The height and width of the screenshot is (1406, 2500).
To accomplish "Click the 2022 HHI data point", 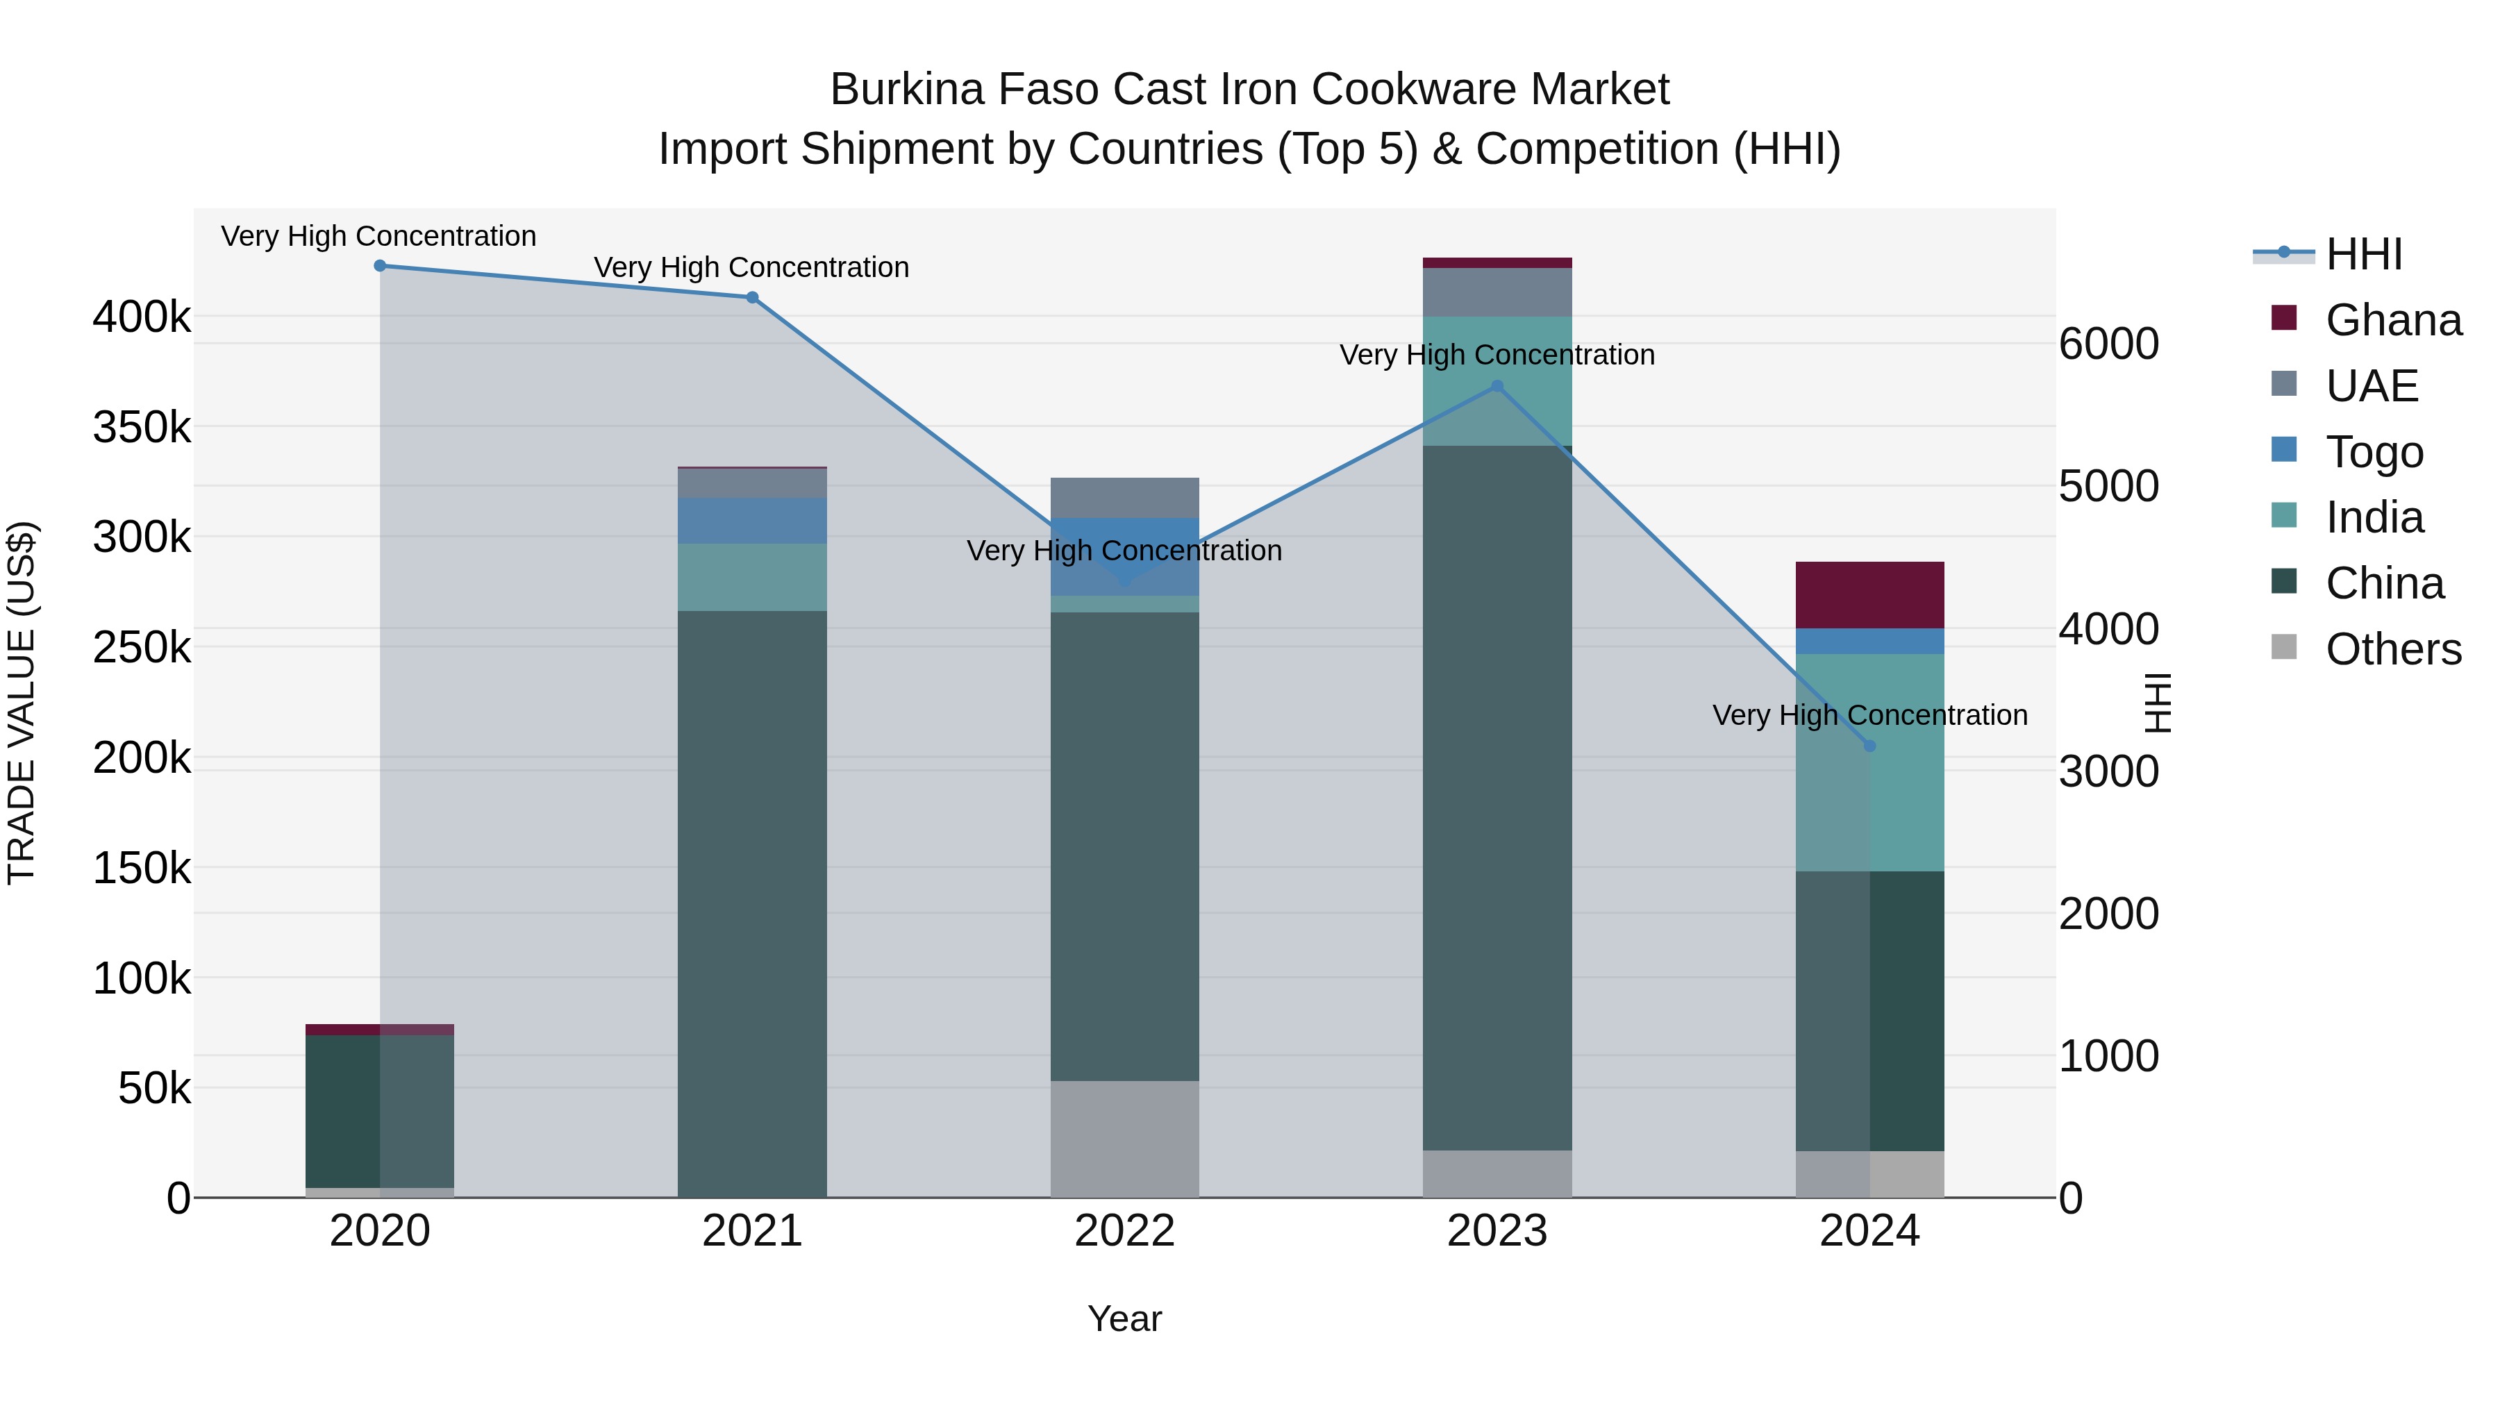I will 1125,581.
